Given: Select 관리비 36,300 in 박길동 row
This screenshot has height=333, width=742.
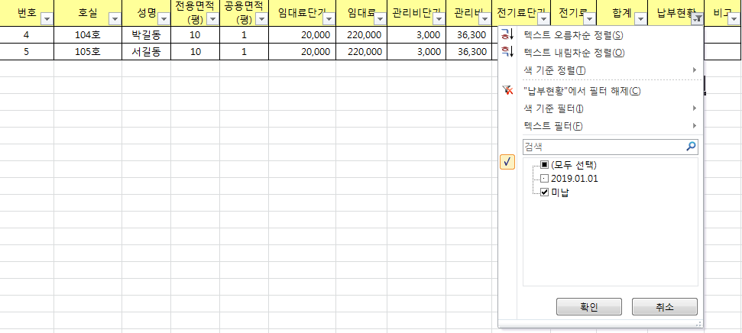Looking at the screenshot, I should (468, 34).
